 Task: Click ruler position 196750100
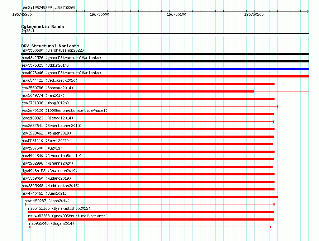point(176,14)
